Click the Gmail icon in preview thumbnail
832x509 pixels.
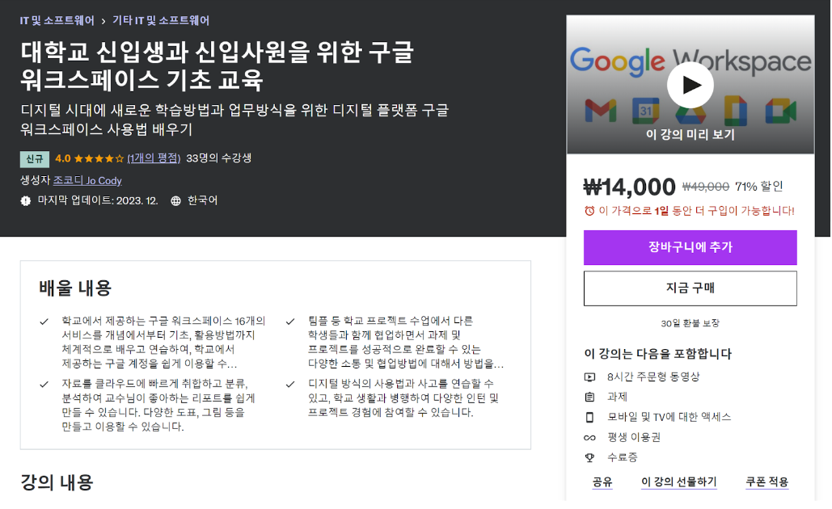(x=601, y=110)
